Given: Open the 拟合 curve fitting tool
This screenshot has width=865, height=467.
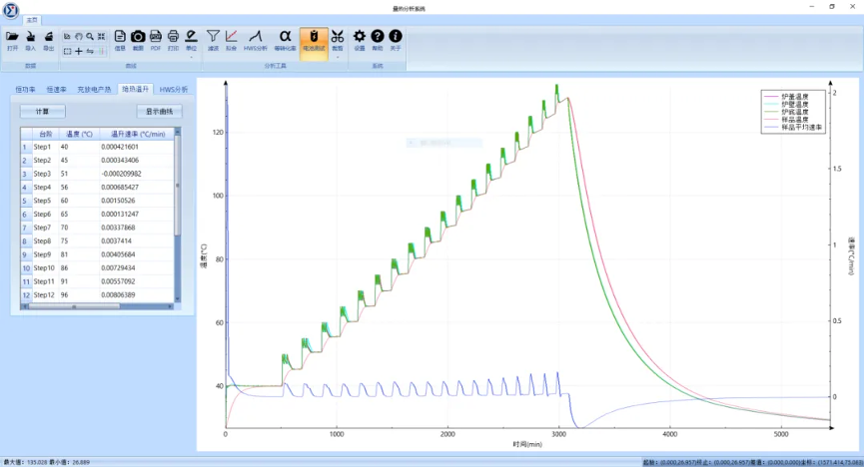Looking at the screenshot, I should [x=232, y=39].
